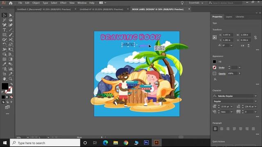Toggle flip along horizontal axis
This screenshot has height=147, width=262.
pos(242,45)
